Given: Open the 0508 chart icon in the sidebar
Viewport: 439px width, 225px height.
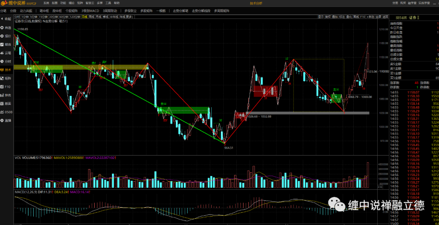Looking at the screenshot, I should coord(2,112).
